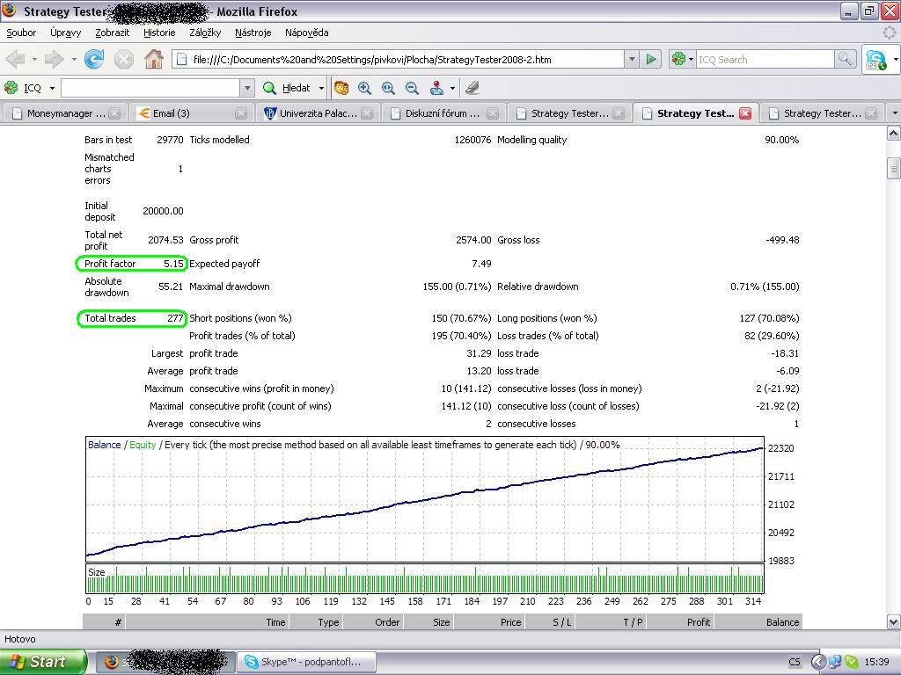Click the Reload page icon
This screenshot has width=901, height=675.
point(94,60)
